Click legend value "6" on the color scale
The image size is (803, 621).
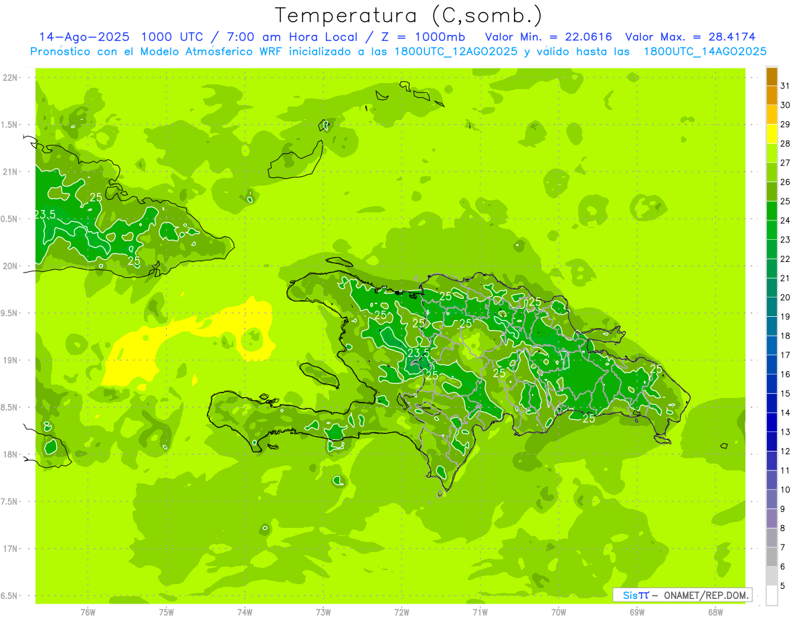tap(783, 567)
